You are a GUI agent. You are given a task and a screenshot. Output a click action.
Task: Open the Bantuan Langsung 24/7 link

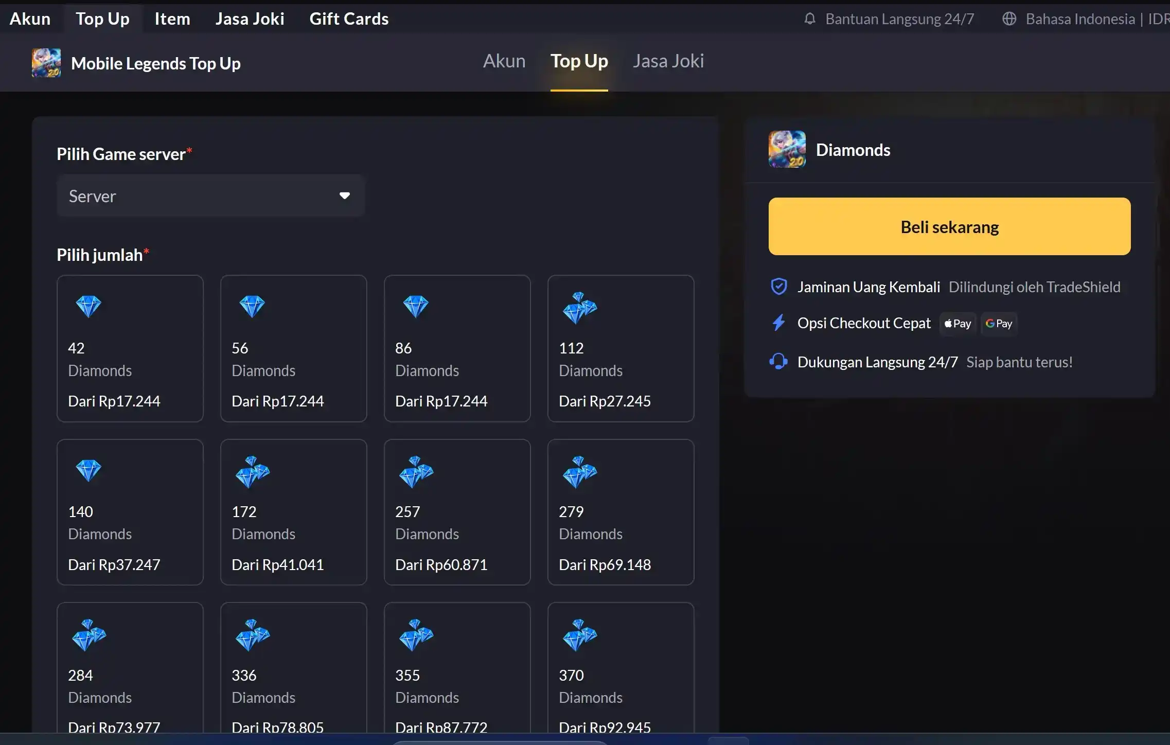coord(899,19)
